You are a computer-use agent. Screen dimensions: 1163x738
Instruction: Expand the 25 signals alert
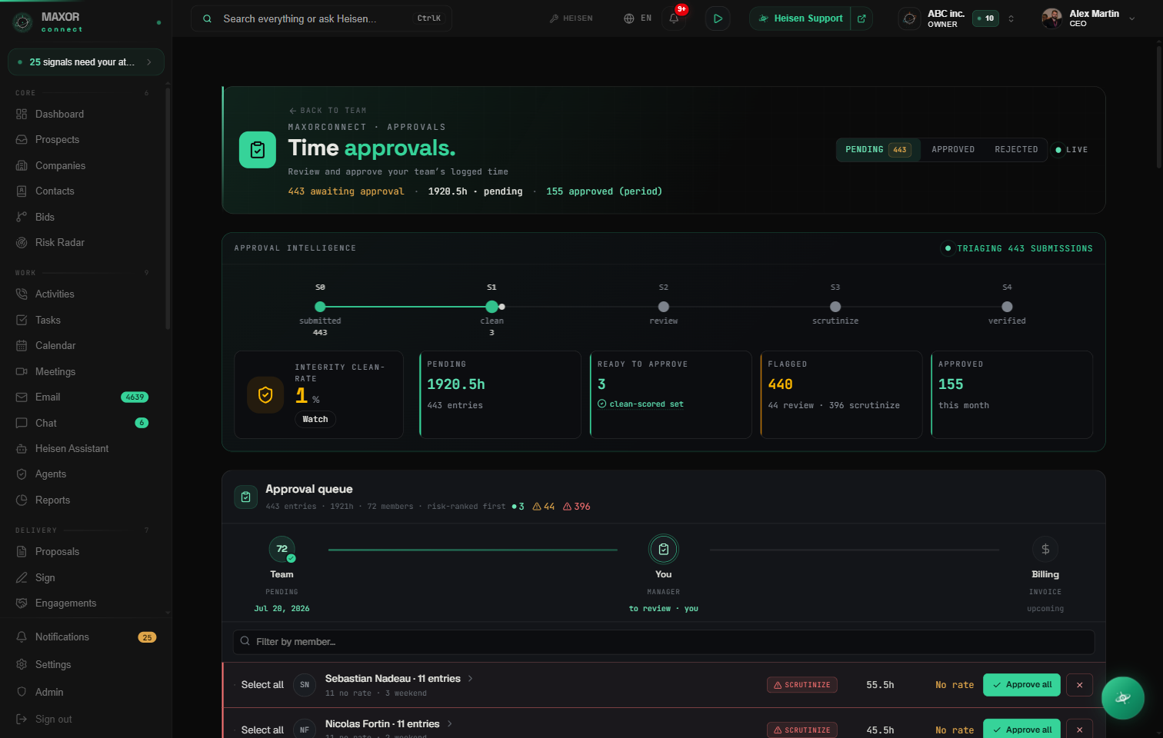click(x=86, y=62)
